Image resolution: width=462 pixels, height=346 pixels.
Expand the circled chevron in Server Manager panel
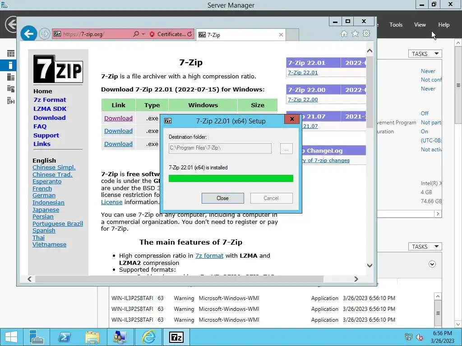pyautogui.click(x=432, y=264)
